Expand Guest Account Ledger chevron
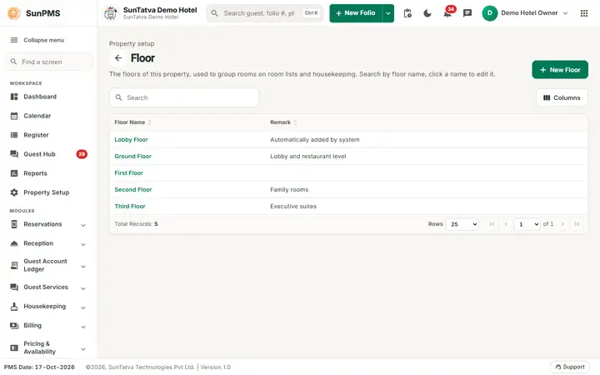Image resolution: width=600 pixels, height=375 pixels. click(83, 267)
